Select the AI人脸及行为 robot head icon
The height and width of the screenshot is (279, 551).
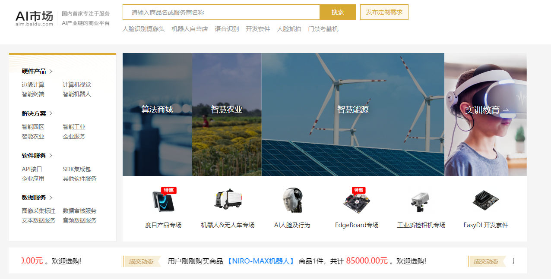pyautogui.click(x=292, y=201)
